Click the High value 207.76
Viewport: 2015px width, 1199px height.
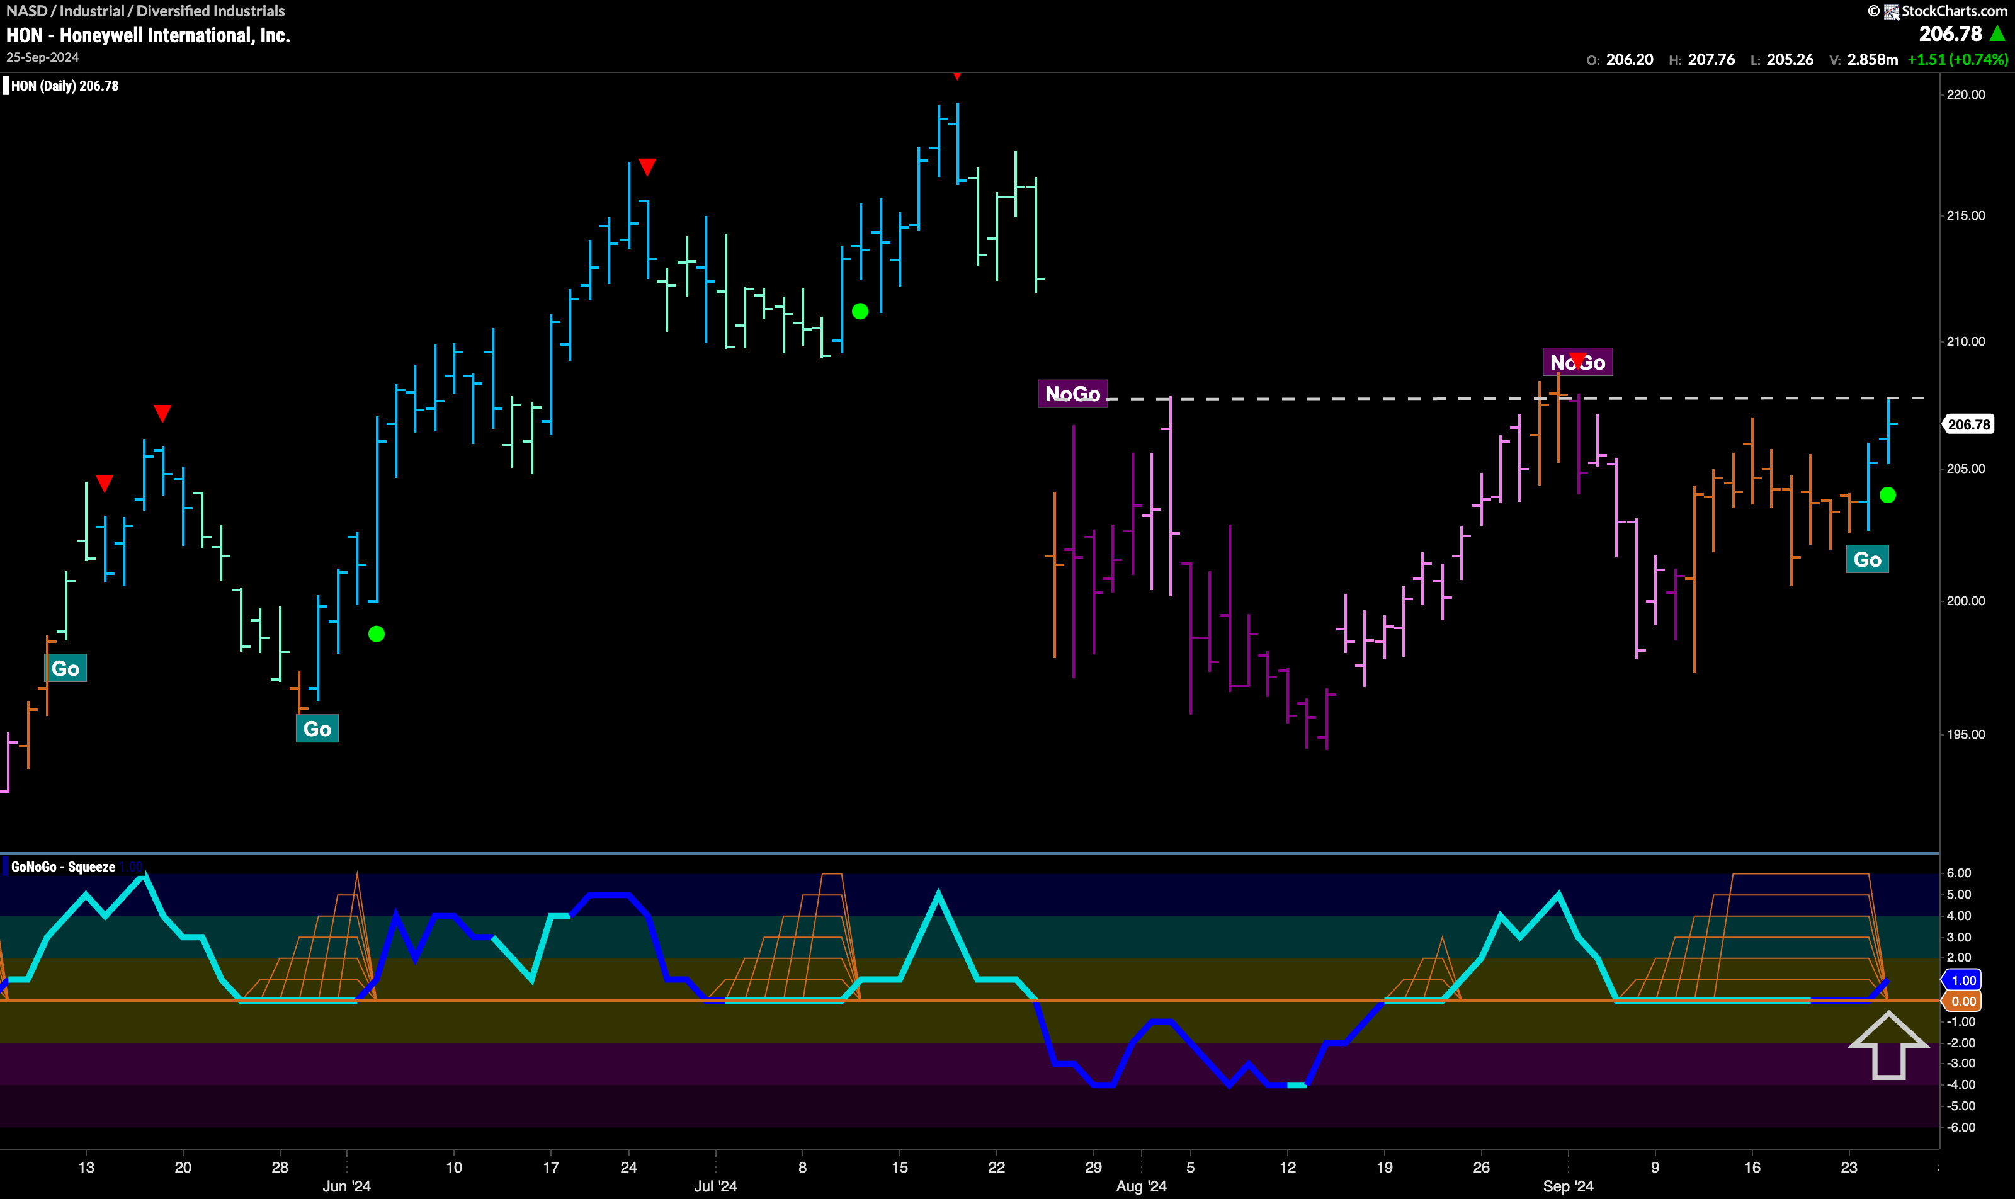[1711, 60]
